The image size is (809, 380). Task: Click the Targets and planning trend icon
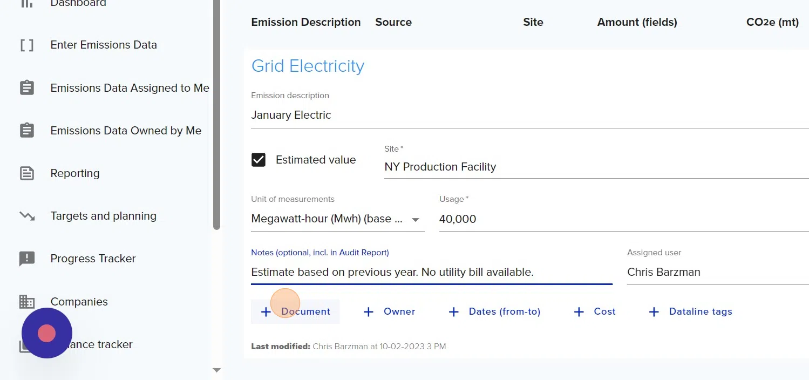27,216
